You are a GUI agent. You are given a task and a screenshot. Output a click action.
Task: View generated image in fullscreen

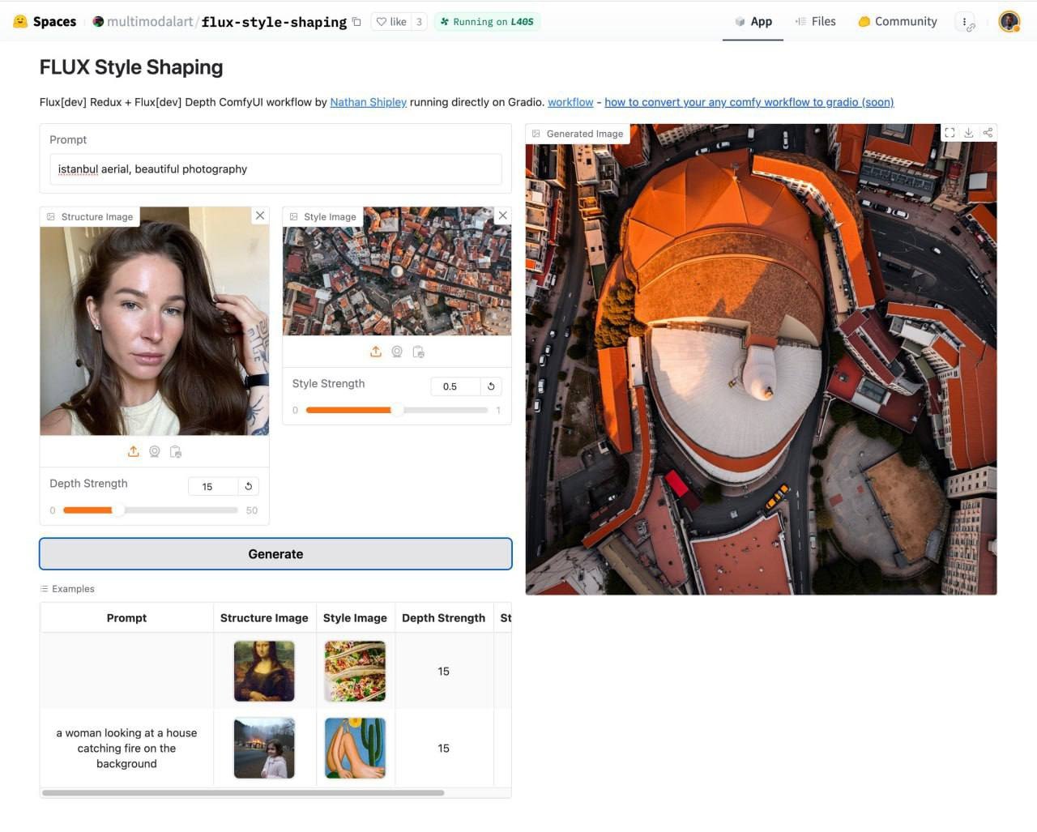coord(950,133)
